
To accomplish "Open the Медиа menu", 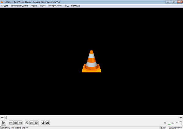I will (x=5, y=6).
